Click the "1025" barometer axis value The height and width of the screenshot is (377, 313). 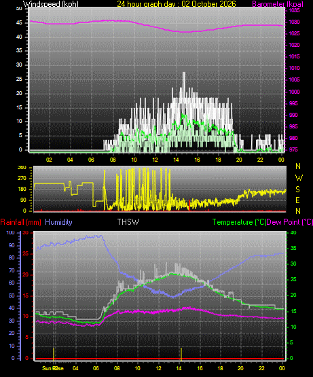(x=294, y=33)
